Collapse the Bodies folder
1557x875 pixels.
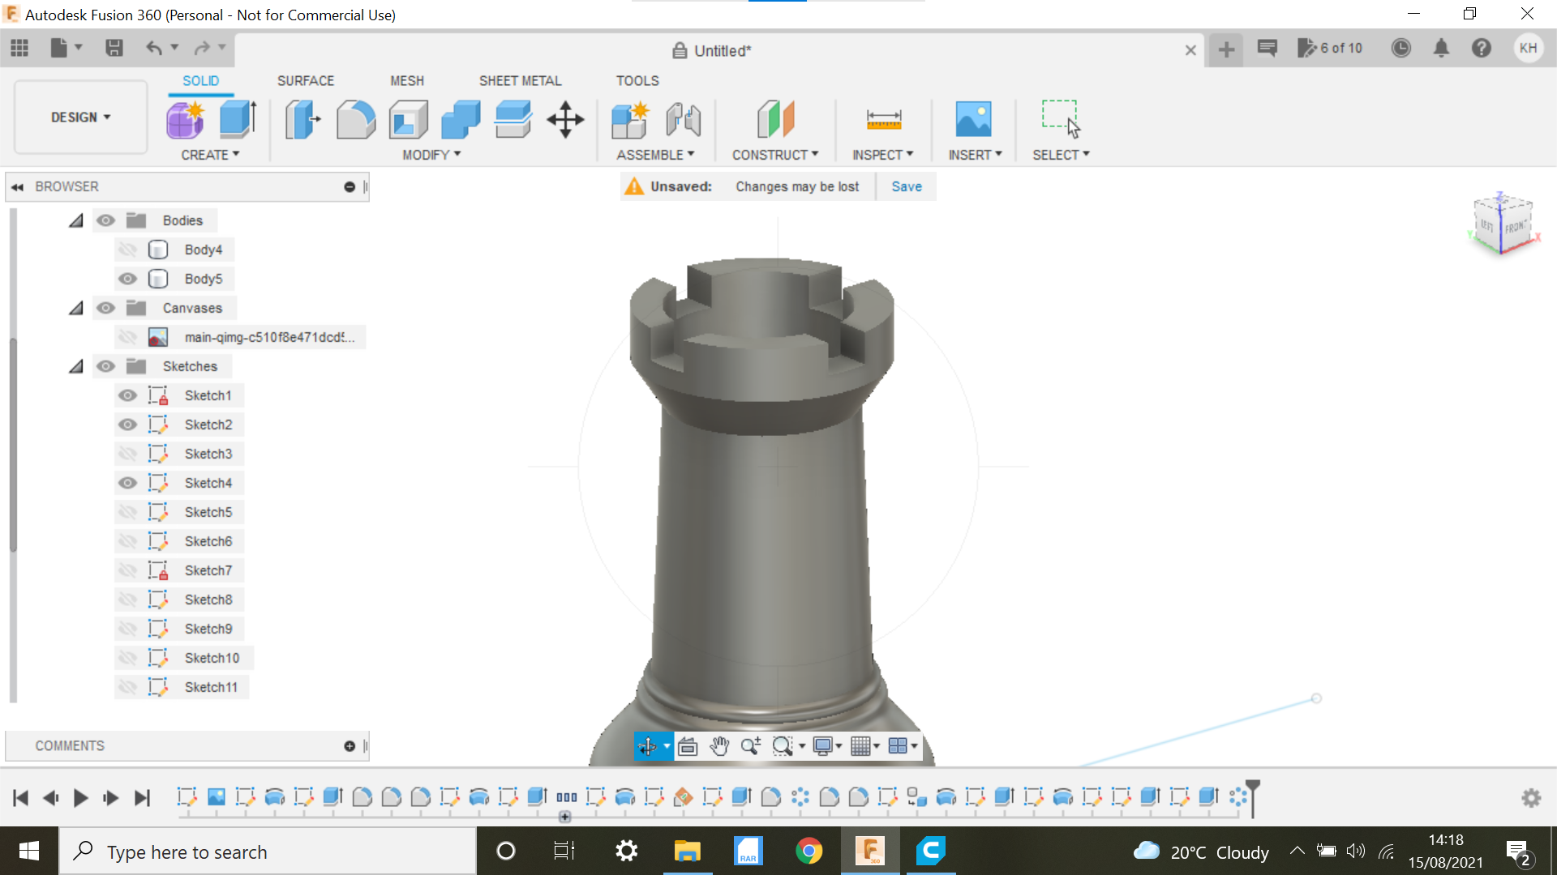click(x=76, y=220)
